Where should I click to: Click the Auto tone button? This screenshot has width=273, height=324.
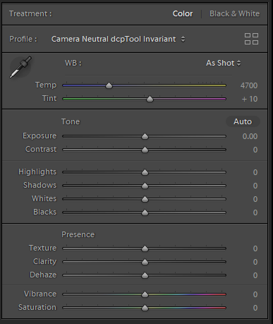click(x=243, y=121)
